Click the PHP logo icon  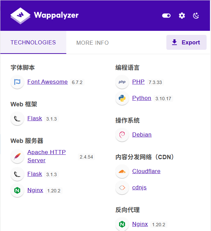point(122,82)
